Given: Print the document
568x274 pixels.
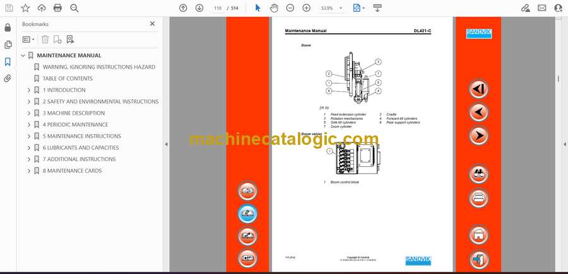Looking at the screenshot, I should (x=57, y=8).
